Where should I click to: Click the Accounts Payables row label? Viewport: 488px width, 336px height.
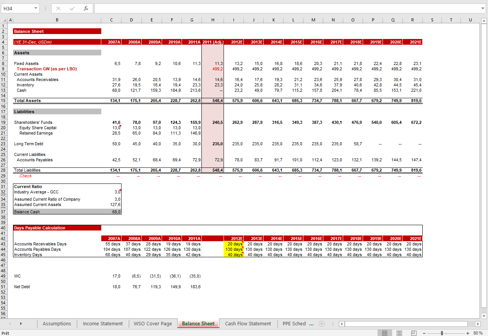click(x=35, y=160)
